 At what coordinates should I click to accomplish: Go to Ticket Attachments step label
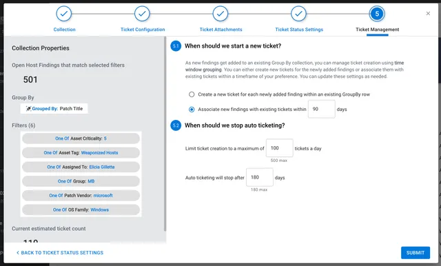(220, 30)
